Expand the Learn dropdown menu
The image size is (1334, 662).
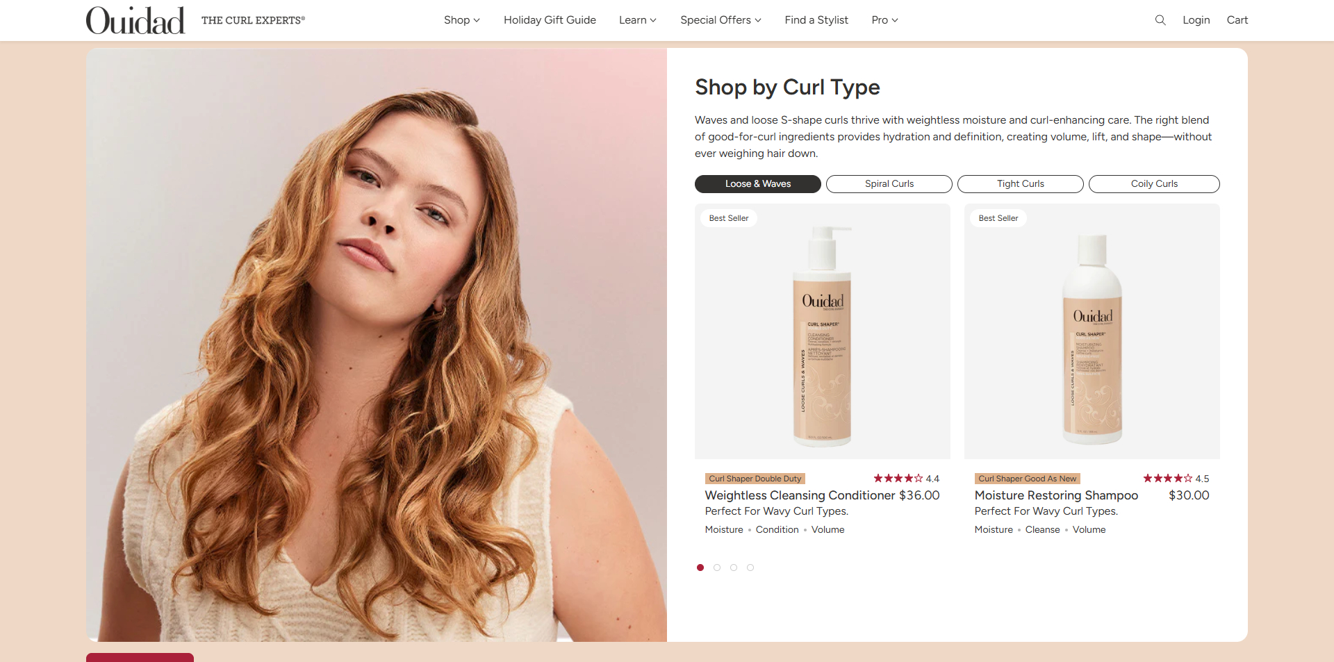coord(638,20)
